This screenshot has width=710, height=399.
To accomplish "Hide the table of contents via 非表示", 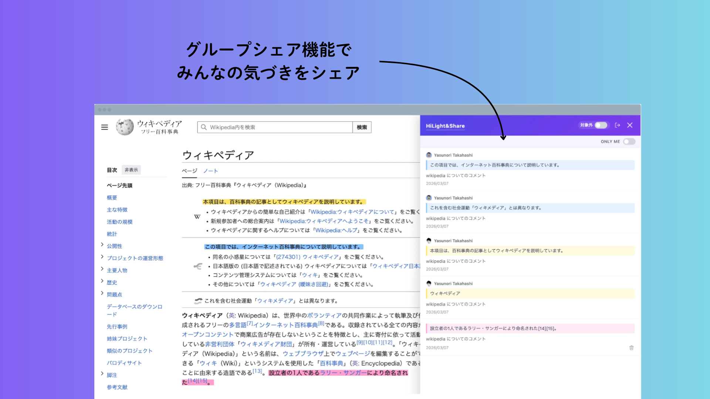I will point(131,170).
